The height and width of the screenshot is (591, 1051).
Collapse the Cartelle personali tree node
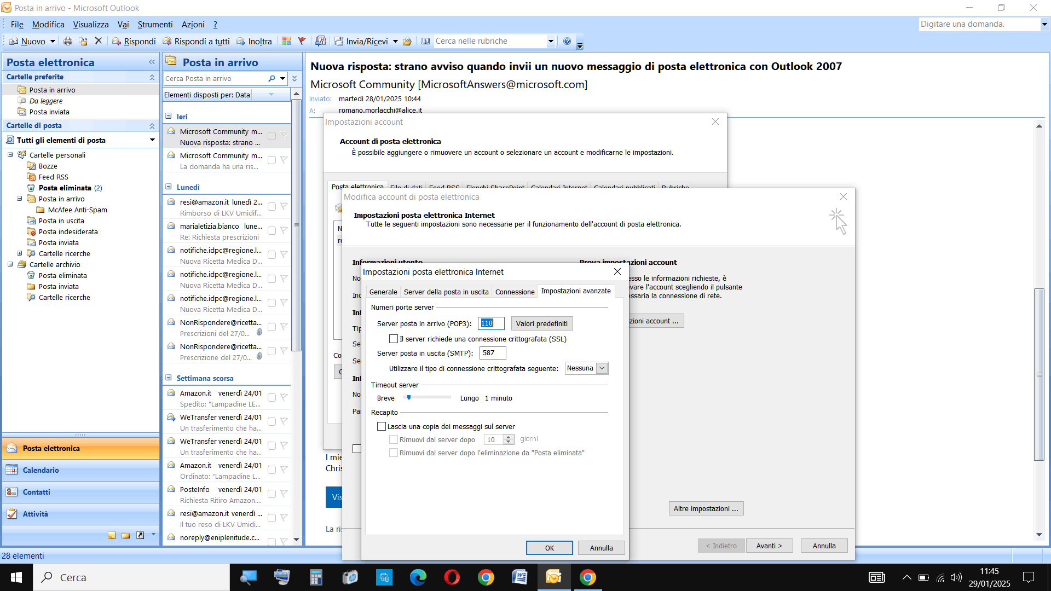click(x=10, y=155)
